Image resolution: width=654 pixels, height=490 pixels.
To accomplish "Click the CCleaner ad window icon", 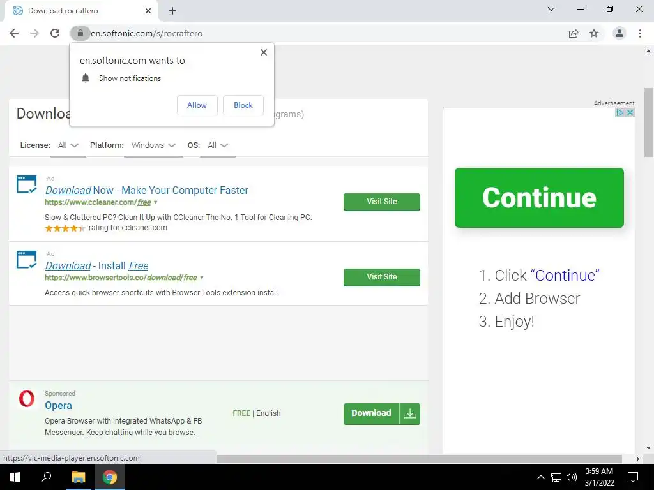I will pos(26,184).
